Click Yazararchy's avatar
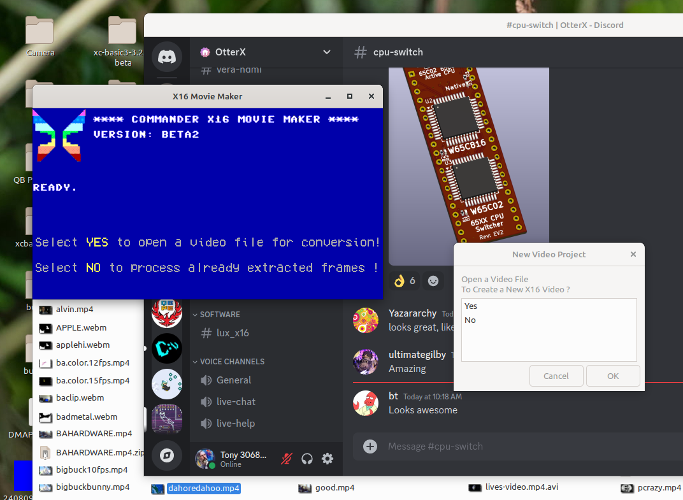Image resolution: width=683 pixels, height=500 pixels. 366,320
